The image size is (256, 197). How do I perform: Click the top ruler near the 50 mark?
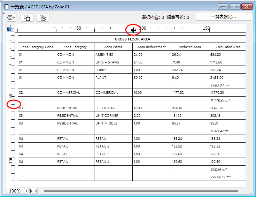pos(79,28)
